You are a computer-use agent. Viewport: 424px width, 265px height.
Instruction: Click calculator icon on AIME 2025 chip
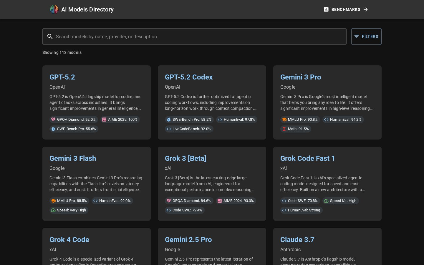coord(104,120)
